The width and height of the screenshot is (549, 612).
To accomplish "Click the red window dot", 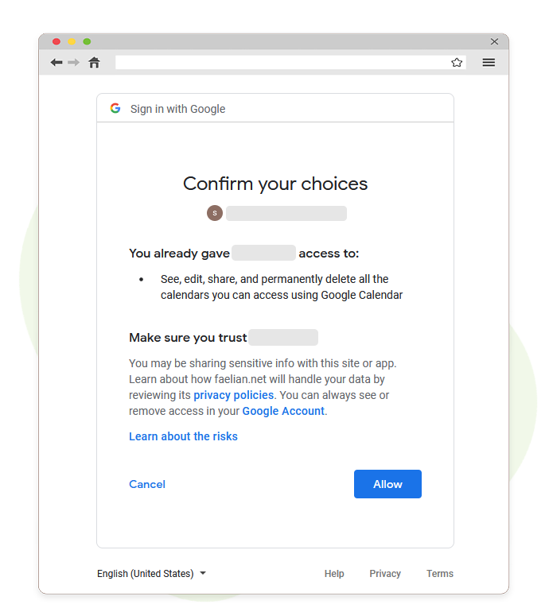I will [56, 41].
